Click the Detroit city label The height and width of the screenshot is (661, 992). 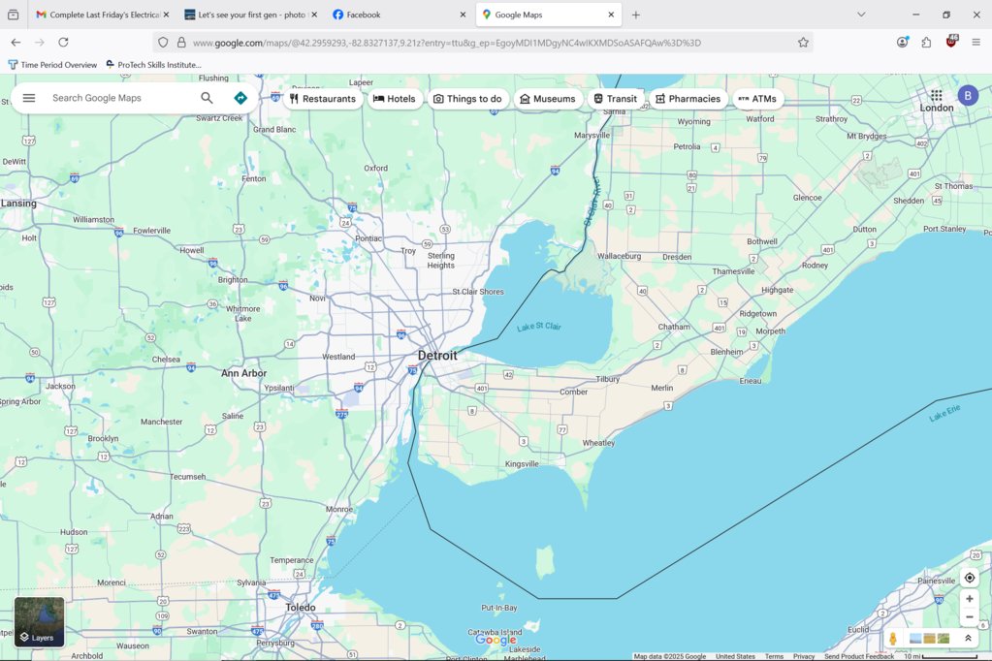(x=437, y=356)
